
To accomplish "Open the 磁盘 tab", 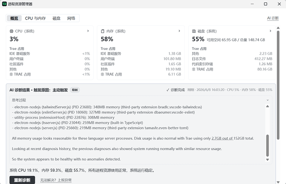I will pos(56,18).
